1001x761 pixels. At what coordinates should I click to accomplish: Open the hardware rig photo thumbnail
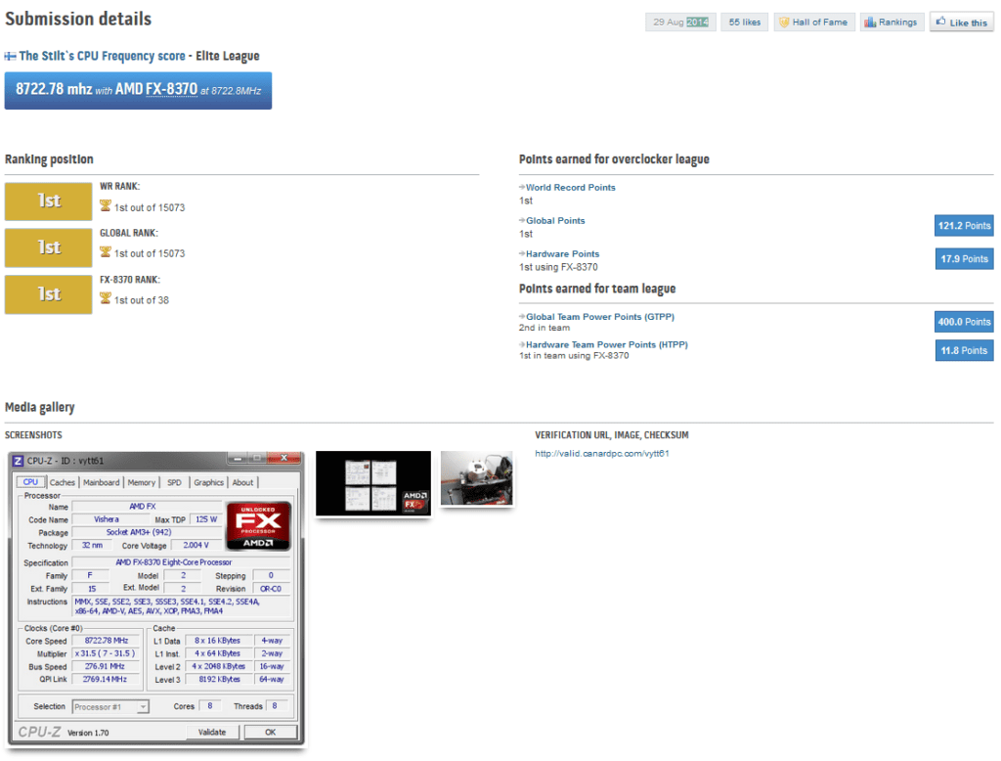click(477, 478)
